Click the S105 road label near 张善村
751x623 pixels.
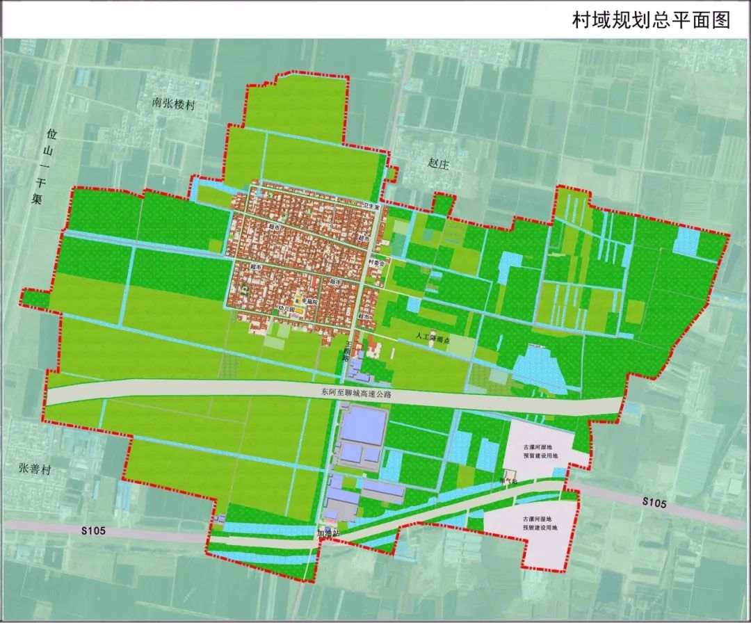point(93,531)
